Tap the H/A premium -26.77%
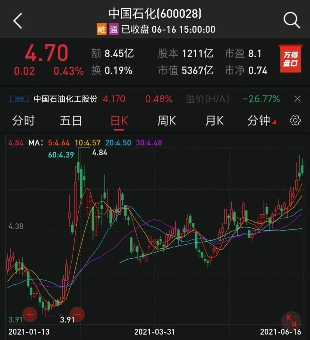The height and width of the screenshot is (340, 310). tap(261, 99)
